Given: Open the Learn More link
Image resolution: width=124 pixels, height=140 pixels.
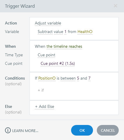Looking at the screenshot, I should 25,131.
